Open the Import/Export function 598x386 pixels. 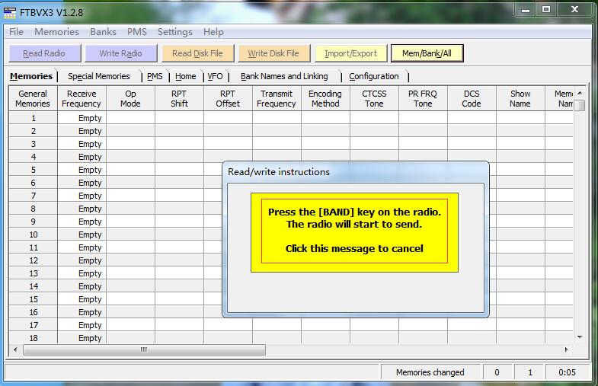[350, 53]
